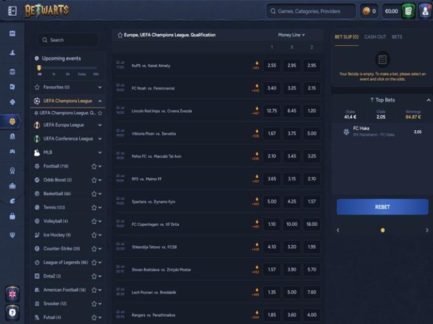Open the Money Line dropdown
Image resolution: width=433 pixels, height=324 pixels.
pyautogui.click(x=291, y=35)
